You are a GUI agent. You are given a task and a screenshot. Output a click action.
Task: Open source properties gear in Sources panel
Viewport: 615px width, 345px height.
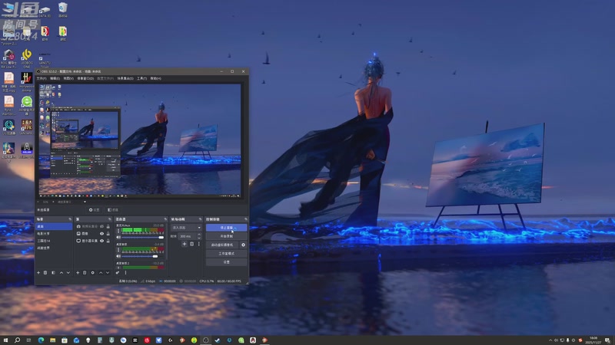(92, 273)
